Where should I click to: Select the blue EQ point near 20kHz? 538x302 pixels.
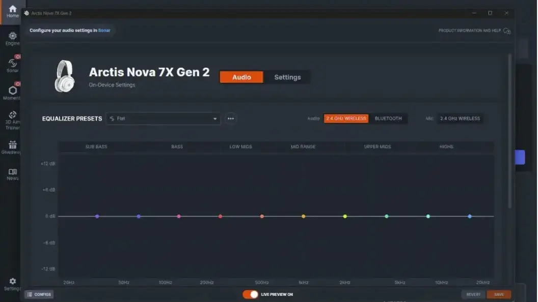tap(470, 217)
